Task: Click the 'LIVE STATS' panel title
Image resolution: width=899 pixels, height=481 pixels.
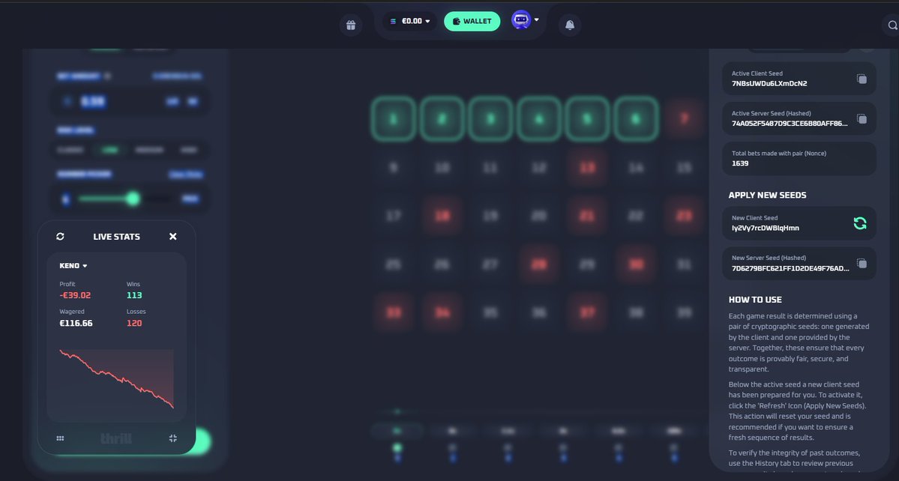Action: coord(116,237)
